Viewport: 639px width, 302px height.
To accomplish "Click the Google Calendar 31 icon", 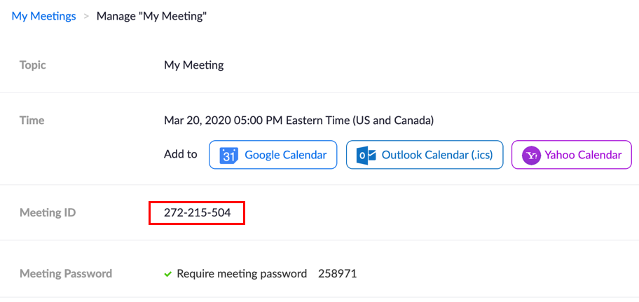I will click(x=228, y=156).
